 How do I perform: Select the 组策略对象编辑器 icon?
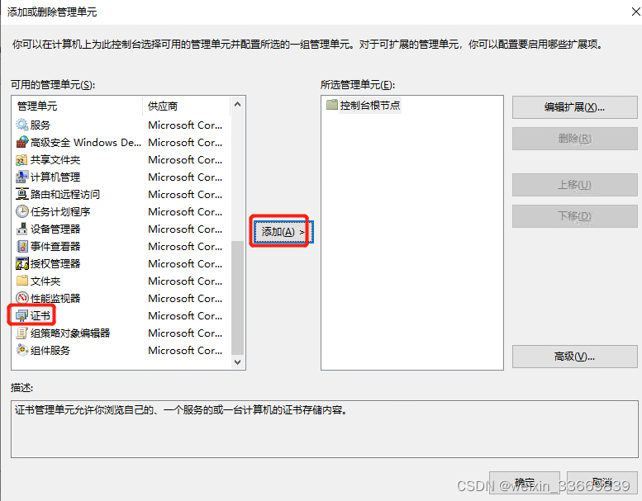(x=21, y=333)
